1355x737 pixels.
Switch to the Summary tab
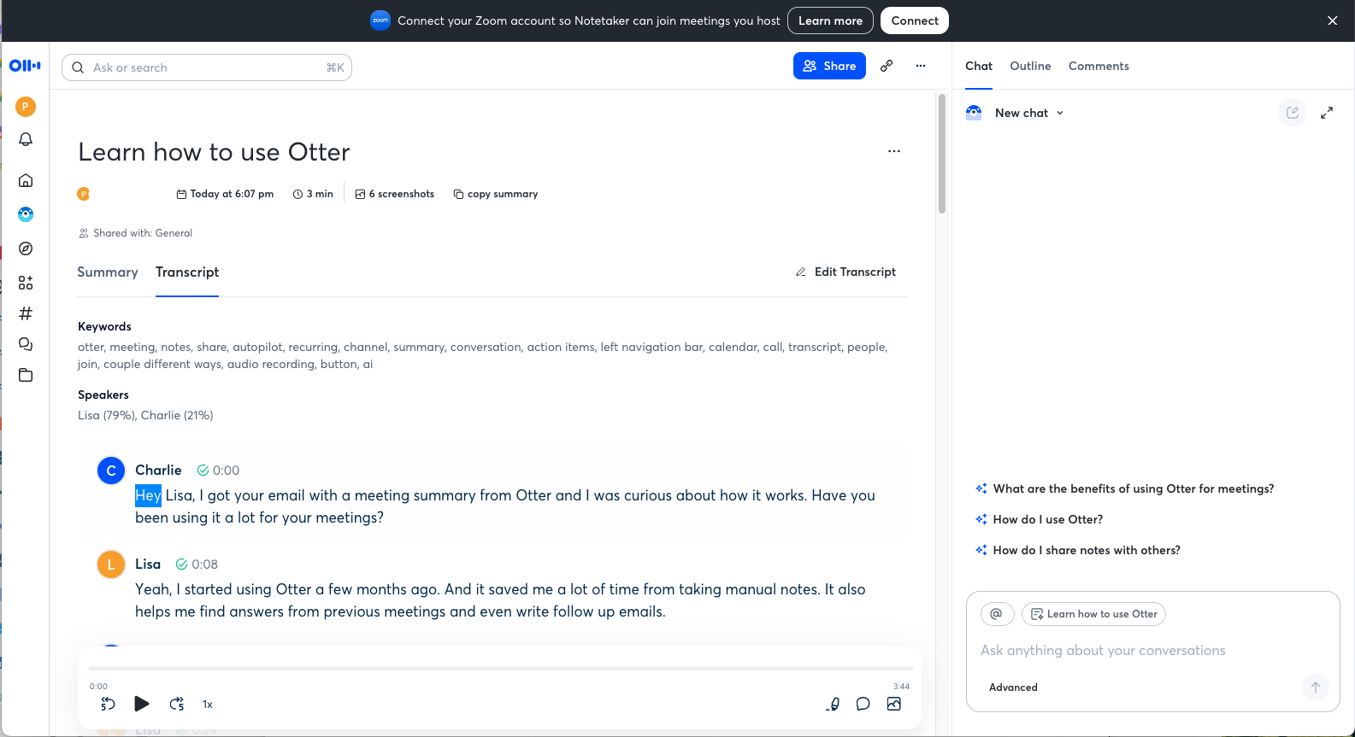point(108,272)
